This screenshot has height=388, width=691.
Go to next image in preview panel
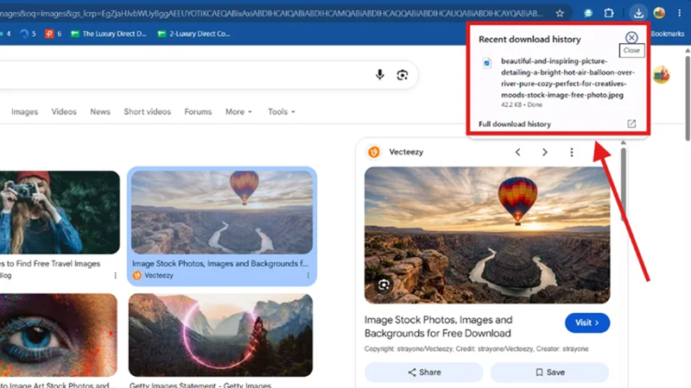(545, 153)
